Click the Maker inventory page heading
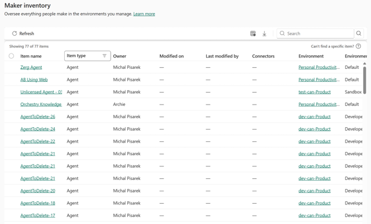The width and height of the screenshot is (371, 224). 27,5
